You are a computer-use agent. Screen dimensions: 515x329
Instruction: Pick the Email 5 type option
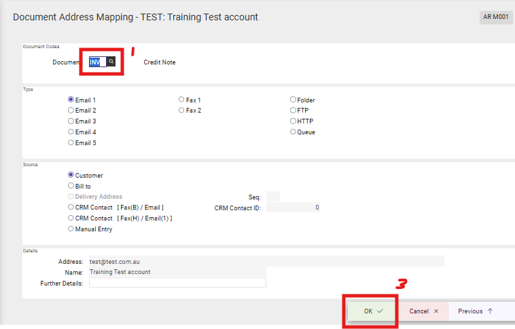(x=71, y=143)
